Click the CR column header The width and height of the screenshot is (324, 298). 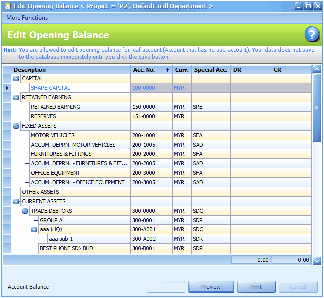pyautogui.click(x=291, y=70)
